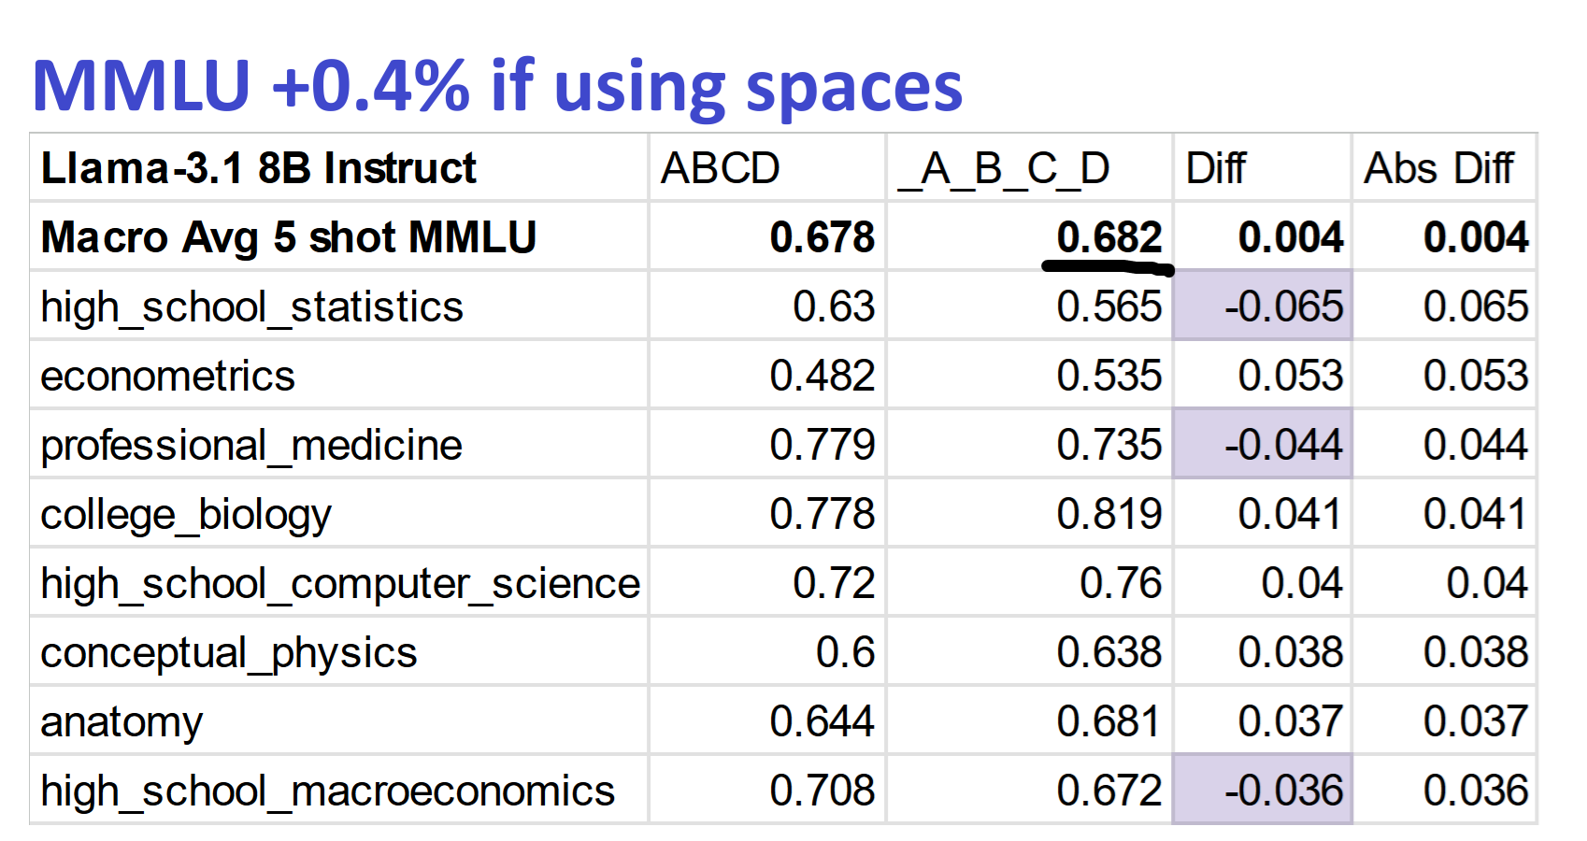
Task: Select the highlighted -0.036 Diff cell
Action: pyautogui.click(x=1283, y=791)
